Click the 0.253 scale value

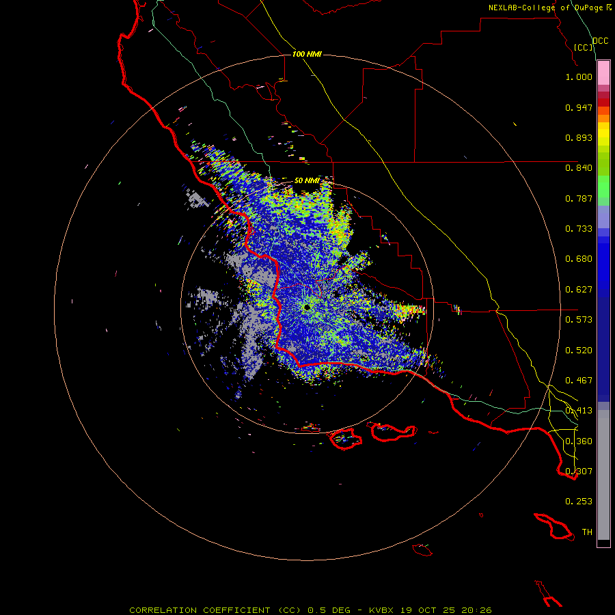click(x=579, y=502)
